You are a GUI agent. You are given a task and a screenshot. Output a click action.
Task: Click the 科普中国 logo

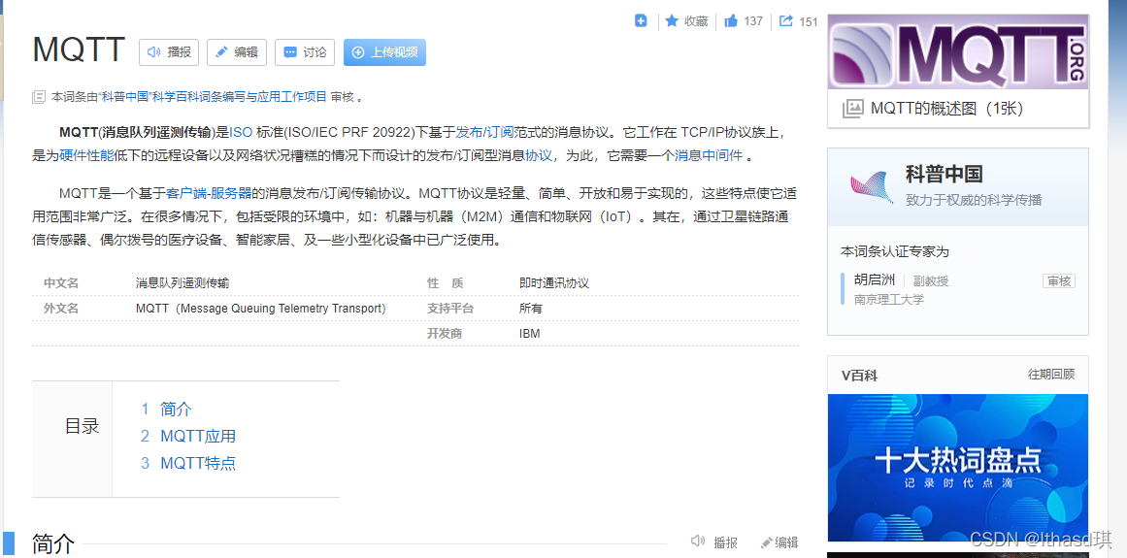(x=872, y=186)
